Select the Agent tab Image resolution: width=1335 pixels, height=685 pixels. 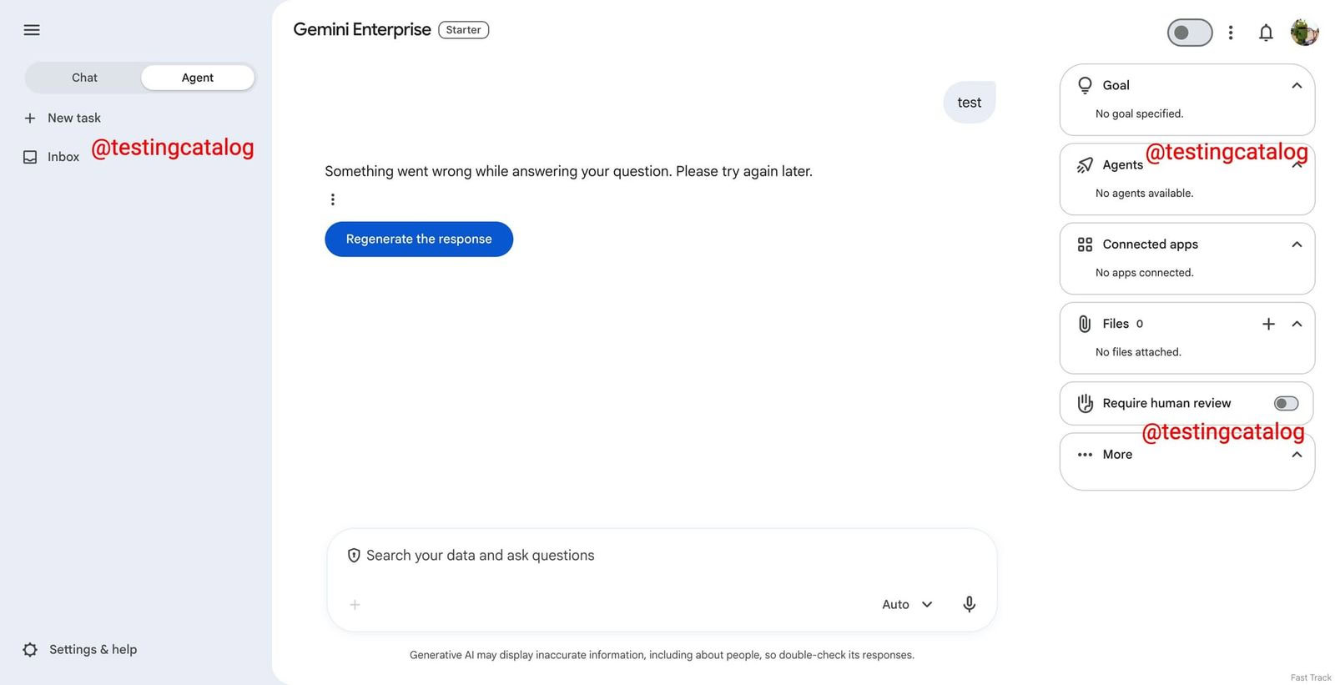click(x=197, y=77)
